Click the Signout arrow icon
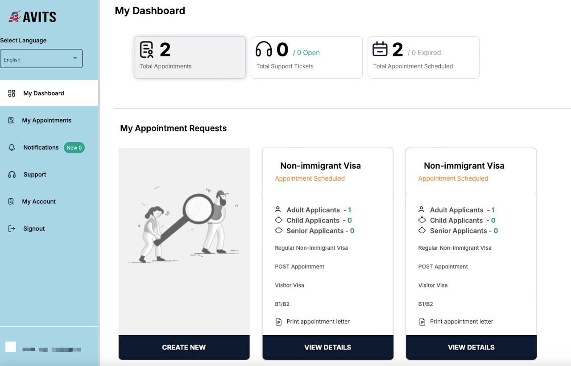This screenshot has width=571, height=366. tap(12, 229)
